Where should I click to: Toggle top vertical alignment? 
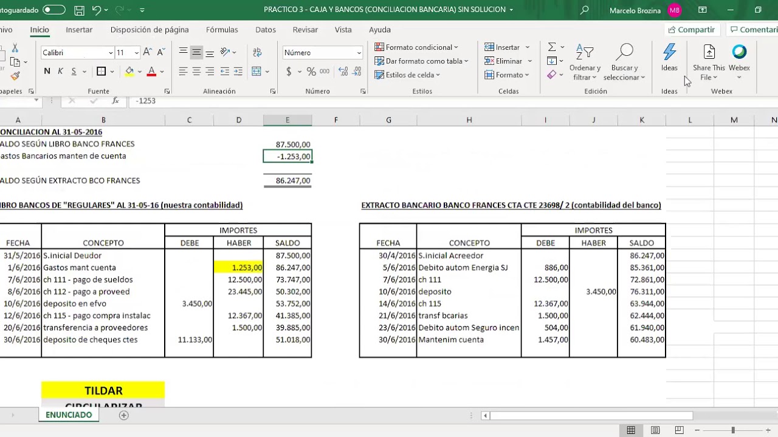[183, 52]
